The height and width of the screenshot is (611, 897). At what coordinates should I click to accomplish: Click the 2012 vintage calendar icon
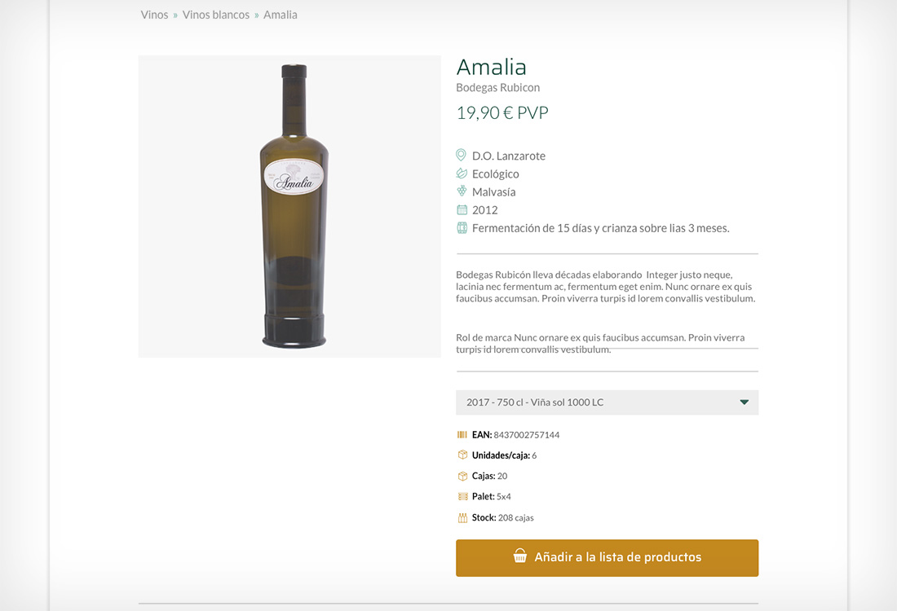(x=462, y=209)
